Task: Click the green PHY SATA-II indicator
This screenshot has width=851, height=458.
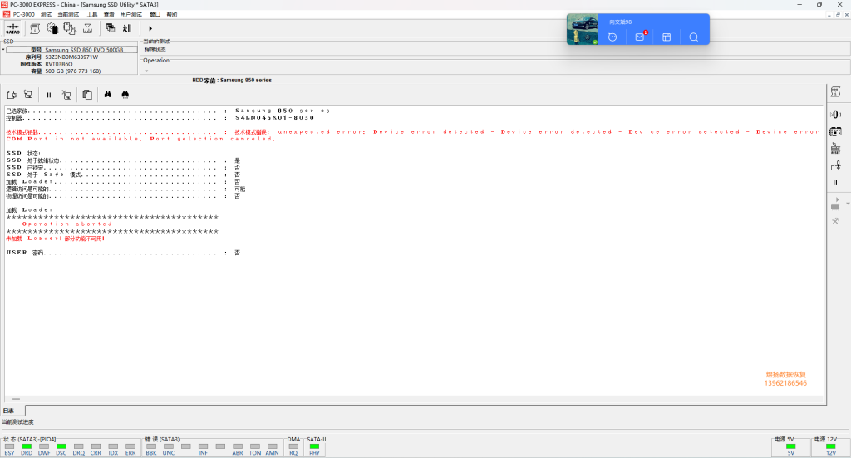Action: click(314, 450)
